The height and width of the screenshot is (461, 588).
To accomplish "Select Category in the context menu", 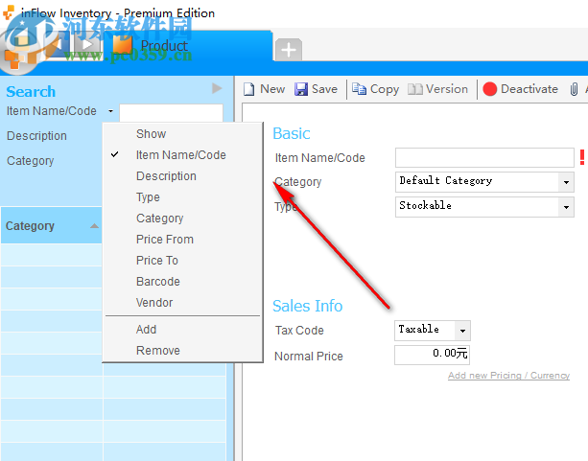I will tap(182, 219).
